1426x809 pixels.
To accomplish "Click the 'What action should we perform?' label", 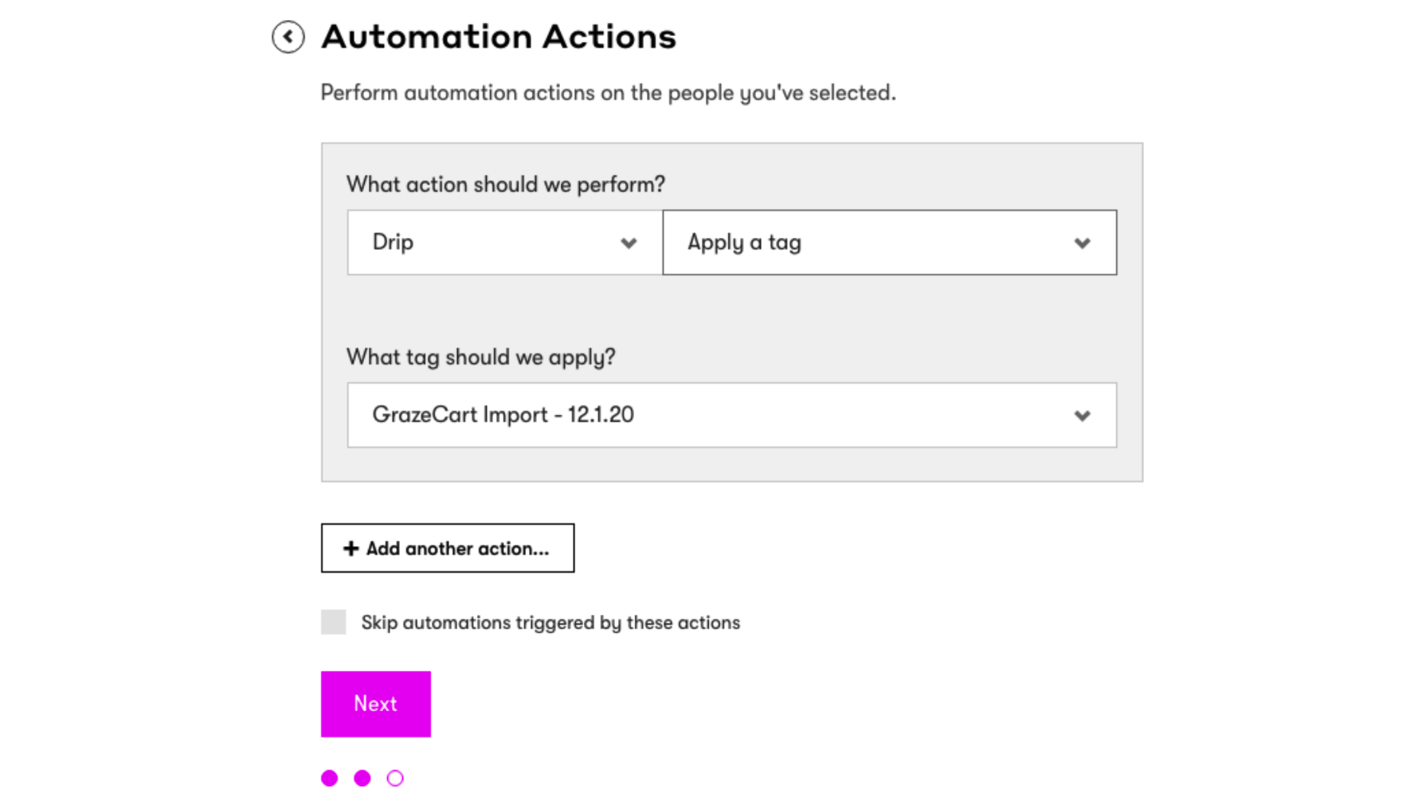I will click(506, 185).
